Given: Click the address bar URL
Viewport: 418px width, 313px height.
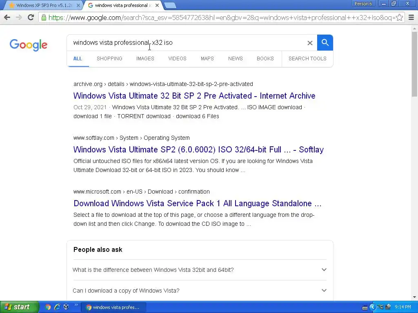Looking at the screenshot, I should pos(221,18).
